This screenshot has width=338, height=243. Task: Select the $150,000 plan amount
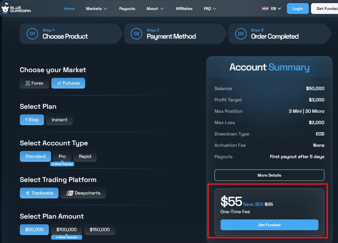coord(100,230)
